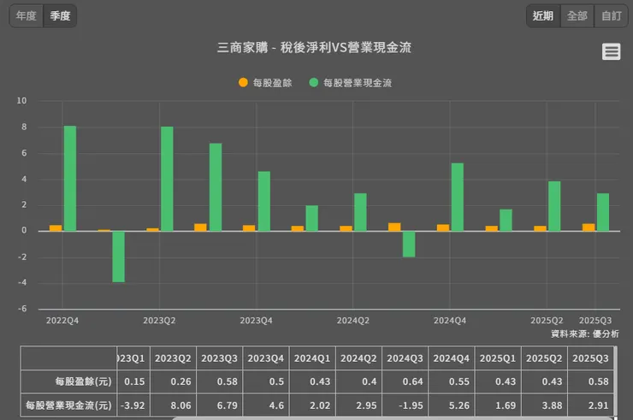Click the 2025Q3 table column header
The image size is (633, 420).
[x=590, y=358]
